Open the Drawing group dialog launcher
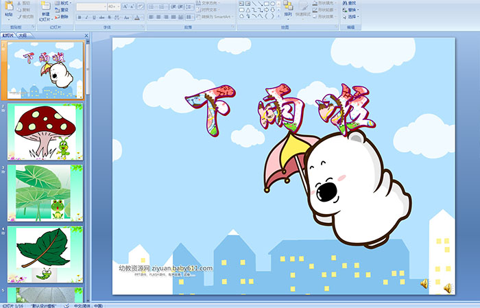This screenshot has height=308, width=480. tap(337, 27)
